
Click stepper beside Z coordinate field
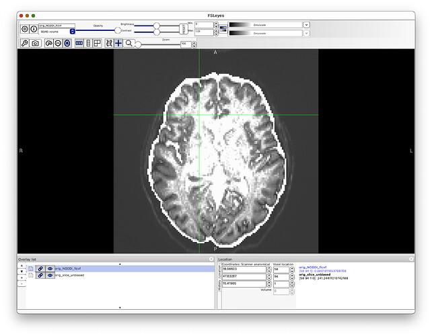[x=269, y=284]
